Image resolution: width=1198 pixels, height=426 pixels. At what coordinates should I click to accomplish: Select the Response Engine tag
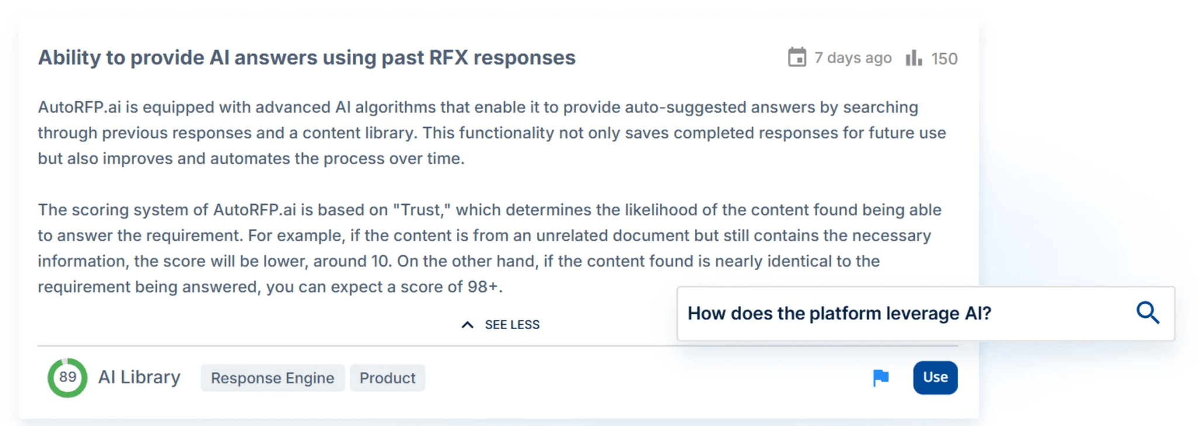pos(272,377)
